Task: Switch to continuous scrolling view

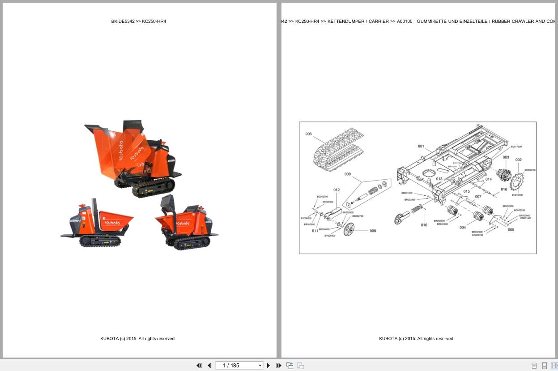Action: click(x=544, y=366)
